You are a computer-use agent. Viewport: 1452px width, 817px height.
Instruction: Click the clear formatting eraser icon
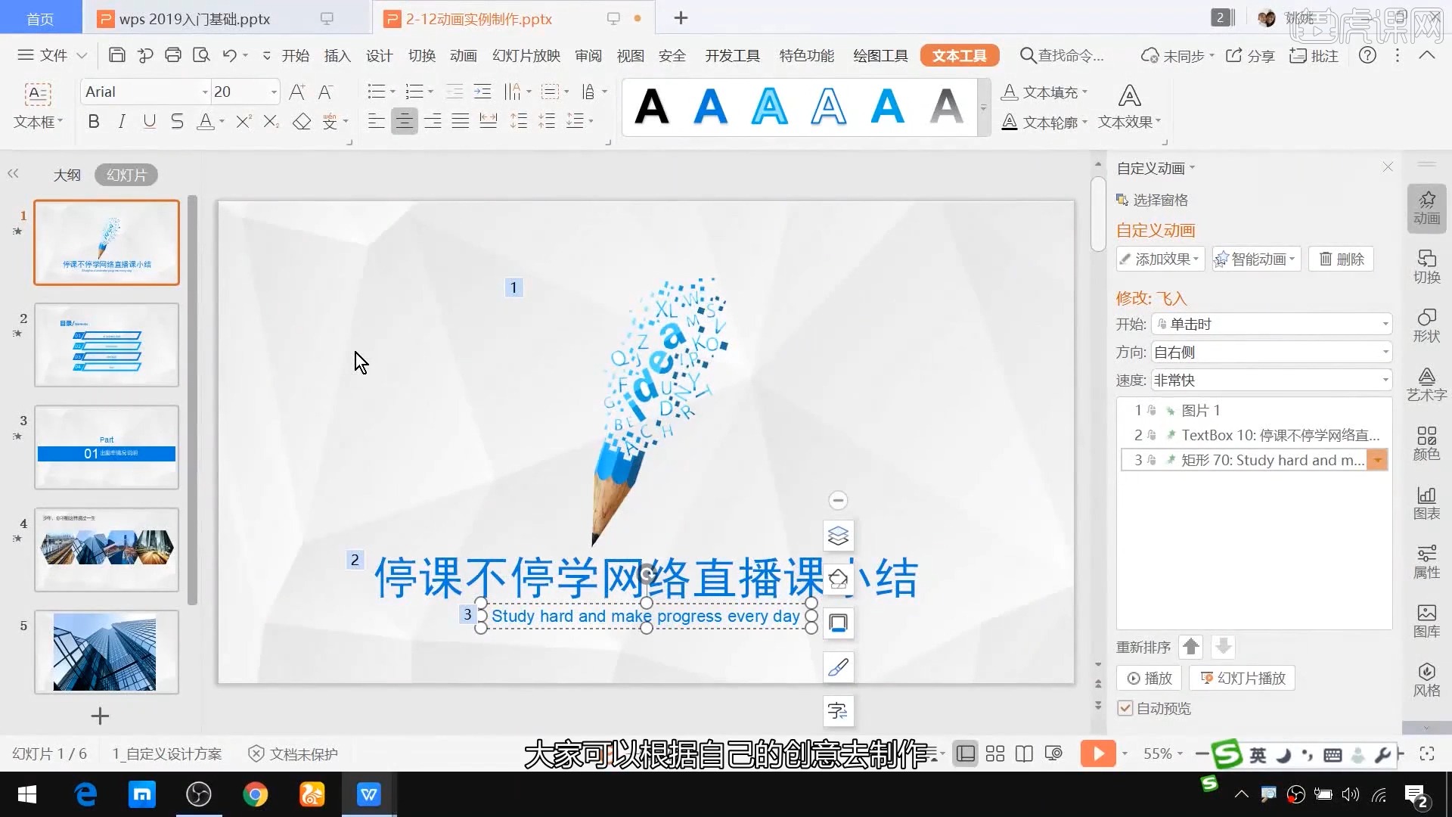302,121
